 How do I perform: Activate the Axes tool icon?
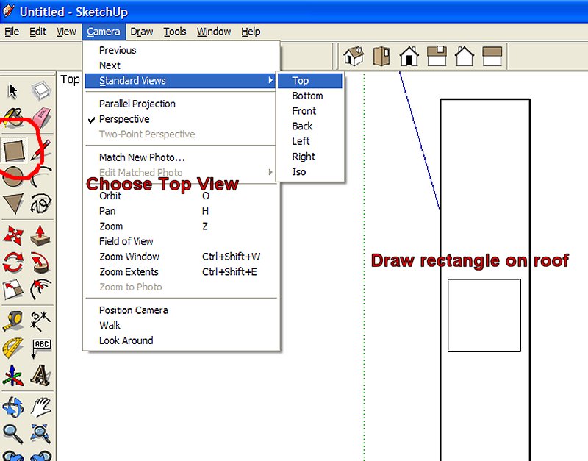pos(13,376)
